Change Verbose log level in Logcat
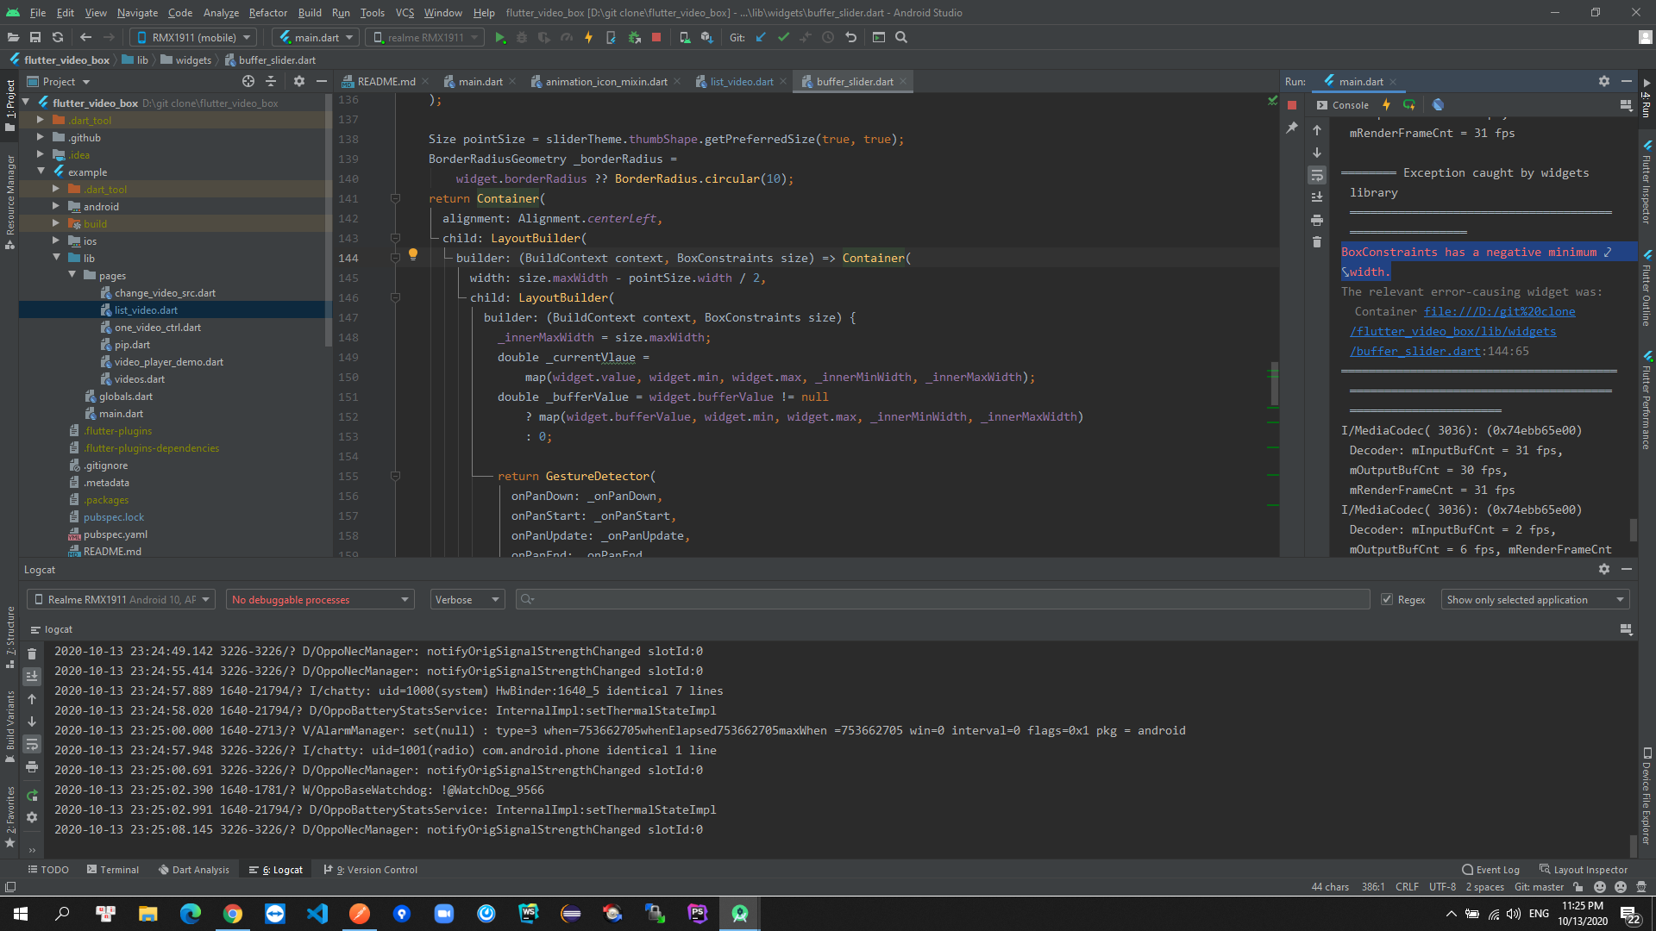Viewport: 1656px width, 931px height. pyautogui.click(x=466, y=599)
